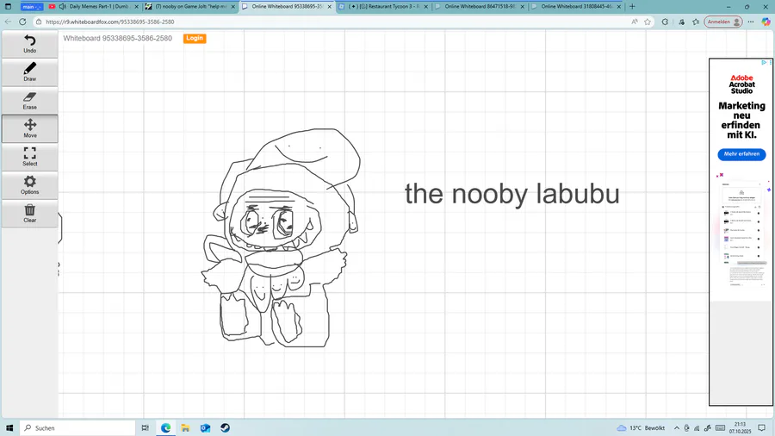Open tab actions menu icon

click(x=8, y=6)
